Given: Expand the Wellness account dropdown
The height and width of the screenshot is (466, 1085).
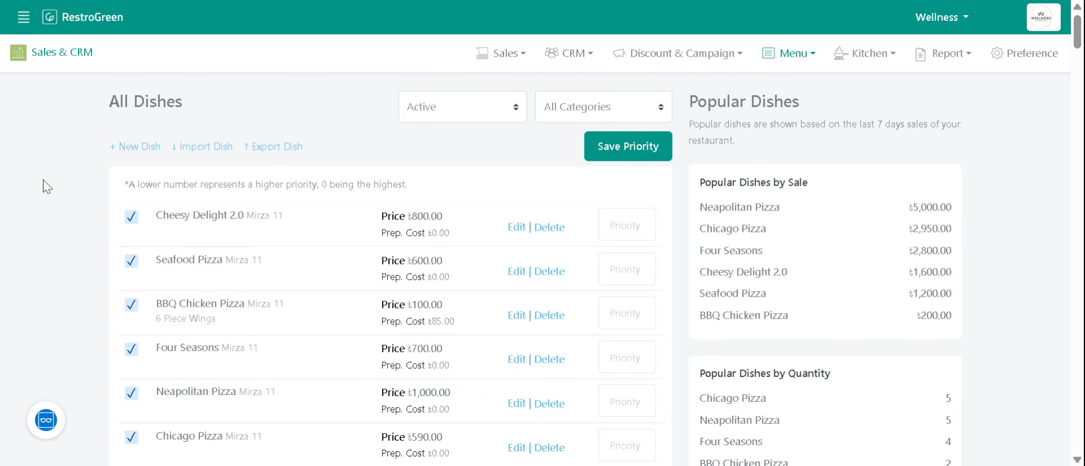Looking at the screenshot, I should (x=941, y=17).
